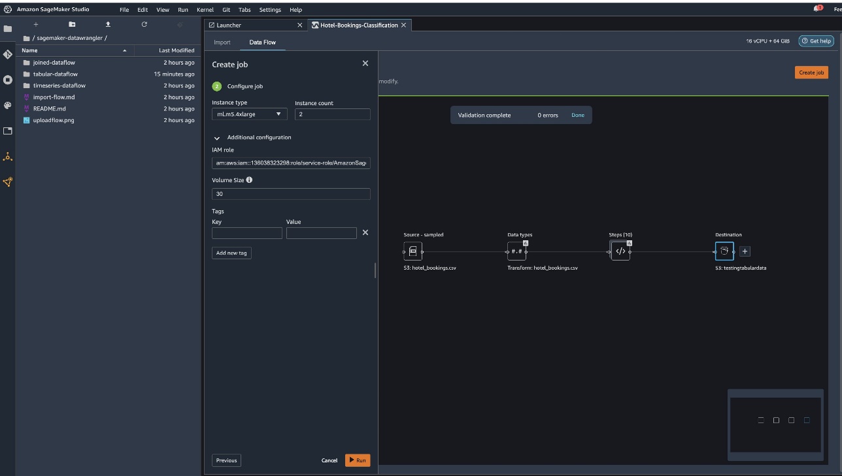
Task: Open the Git menu
Action: click(x=226, y=10)
